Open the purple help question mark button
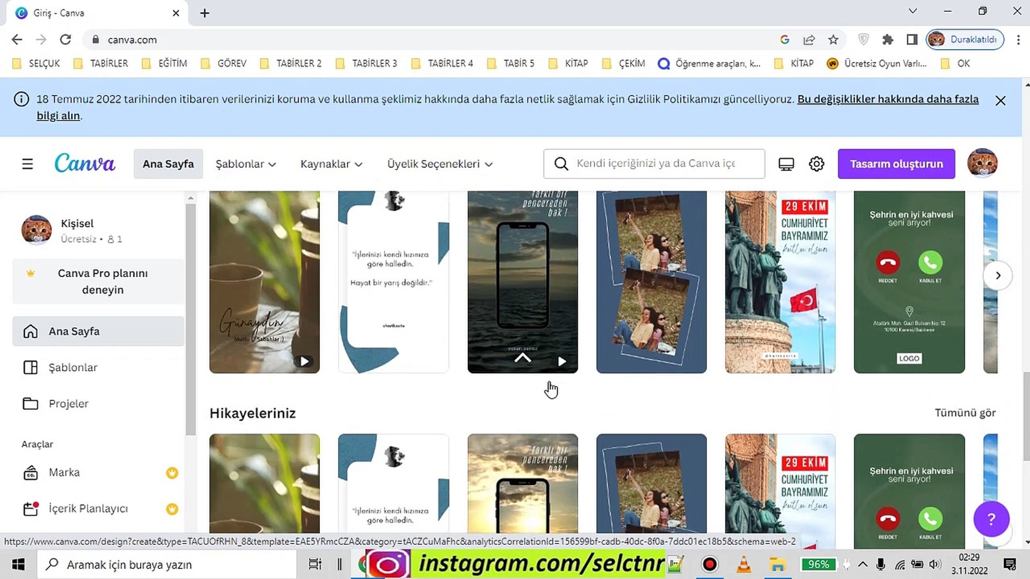The height and width of the screenshot is (579, 1030). (x=991, y=519)
